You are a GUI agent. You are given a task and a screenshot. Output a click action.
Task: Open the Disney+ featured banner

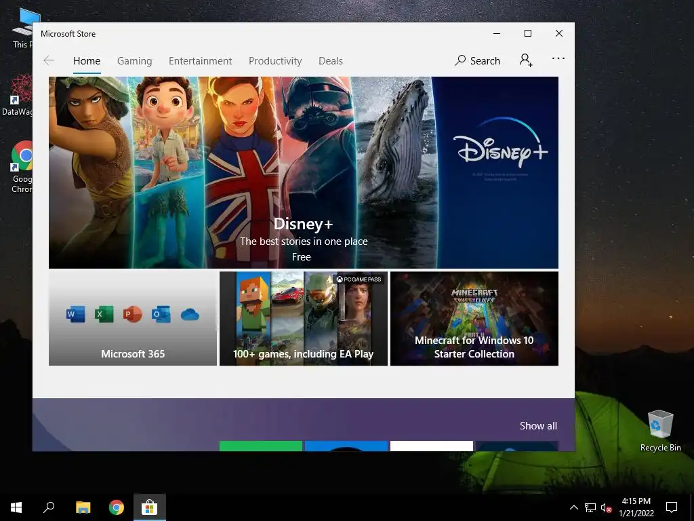(303, 172)
